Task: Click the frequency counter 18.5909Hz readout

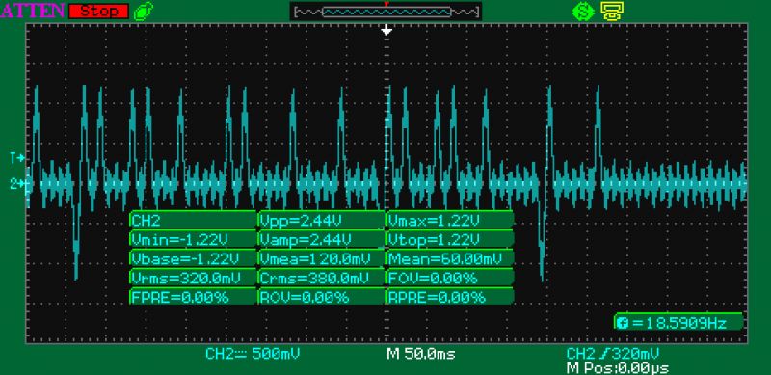Action: pyautogui.click(x=678, y=323)
